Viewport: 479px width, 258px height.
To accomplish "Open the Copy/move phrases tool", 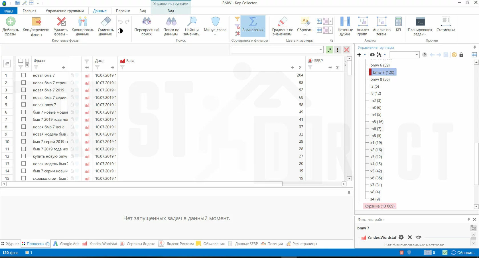I will point(36,26).
